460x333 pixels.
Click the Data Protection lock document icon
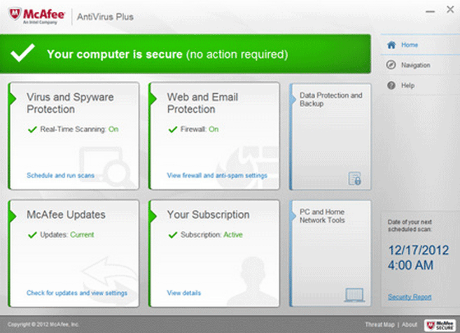coord(355,179)
